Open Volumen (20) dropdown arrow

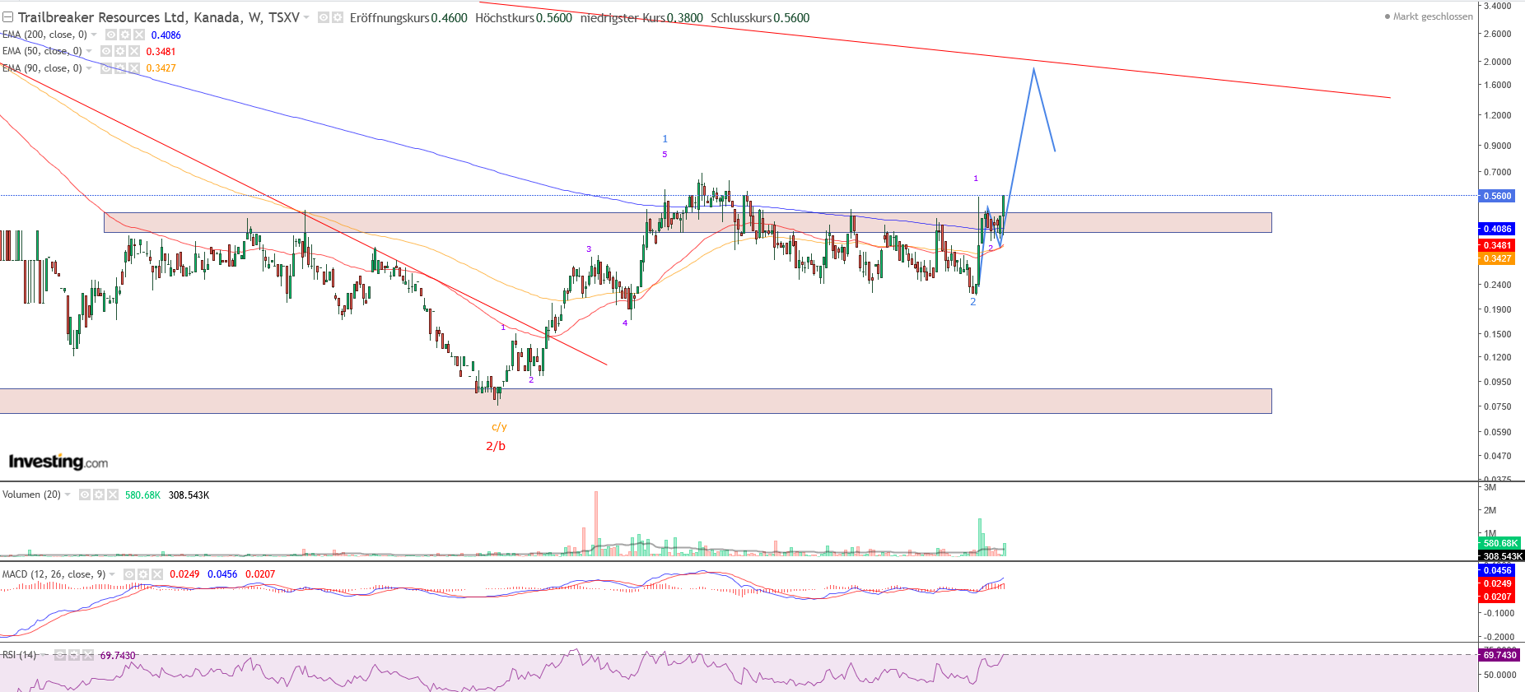68,495
